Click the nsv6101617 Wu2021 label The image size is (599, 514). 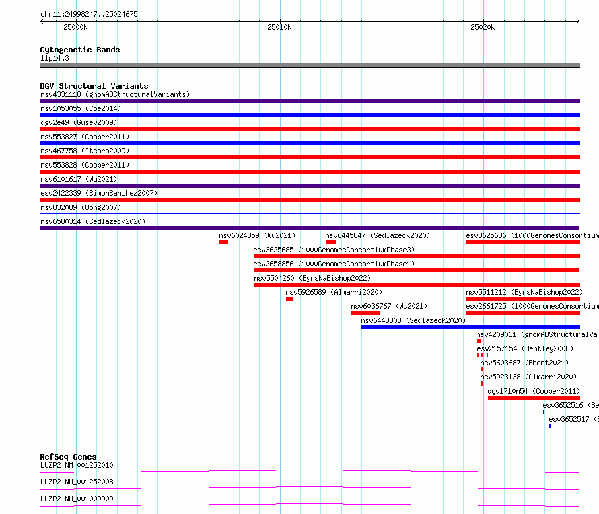79,179
